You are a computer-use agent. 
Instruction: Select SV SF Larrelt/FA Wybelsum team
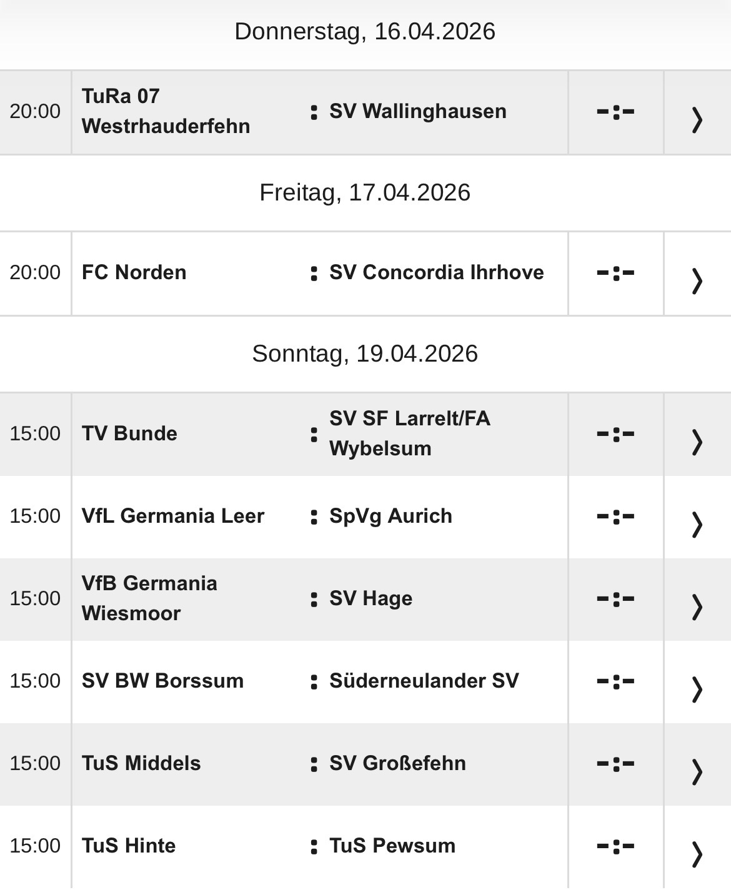pos(409,433)
